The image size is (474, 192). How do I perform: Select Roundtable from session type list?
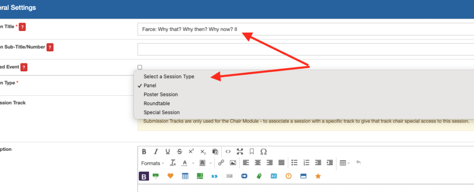point(156,103)
